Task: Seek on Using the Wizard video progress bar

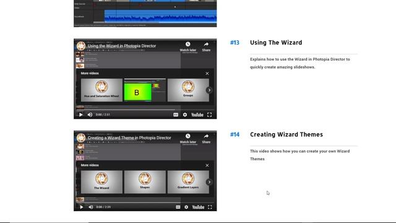Action: point(145,110)
